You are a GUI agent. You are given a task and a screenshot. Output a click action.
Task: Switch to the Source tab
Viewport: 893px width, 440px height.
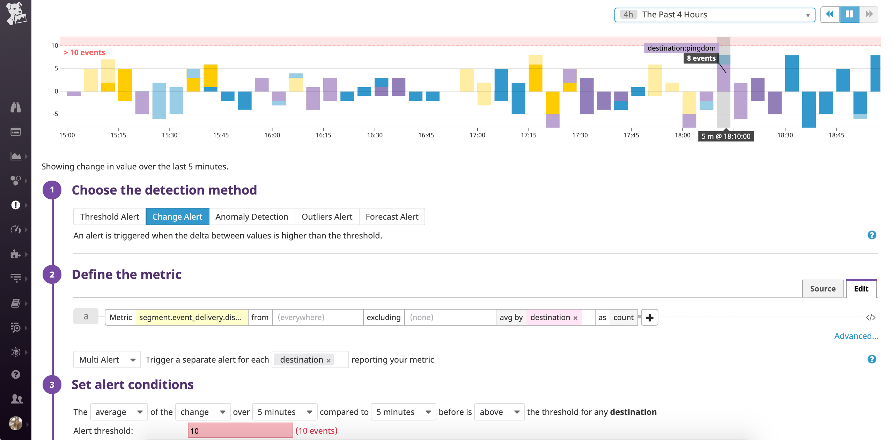(822, 289)
